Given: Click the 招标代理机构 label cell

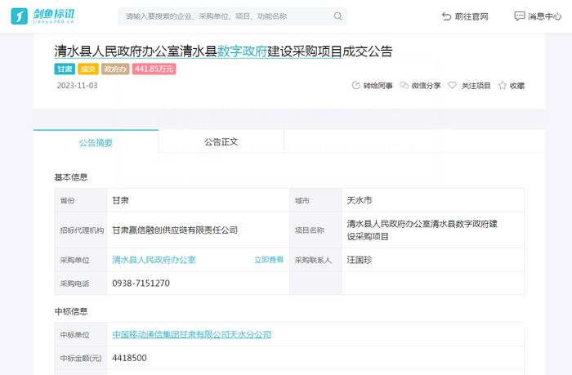Looking at the screenshot, I should point(82,230).
